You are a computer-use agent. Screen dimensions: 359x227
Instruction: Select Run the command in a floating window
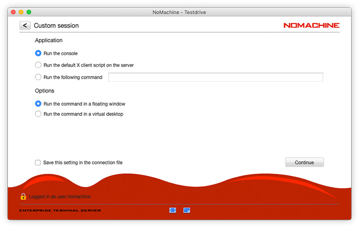[38, 104]
